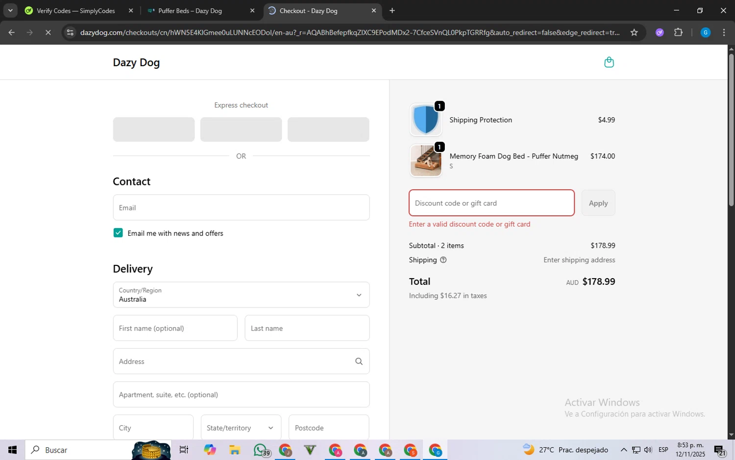The image size is (735, 460).
Task: Click 'Including $16.27 in taxes' text
Action: pyautogui.click(x=448, y=296)
